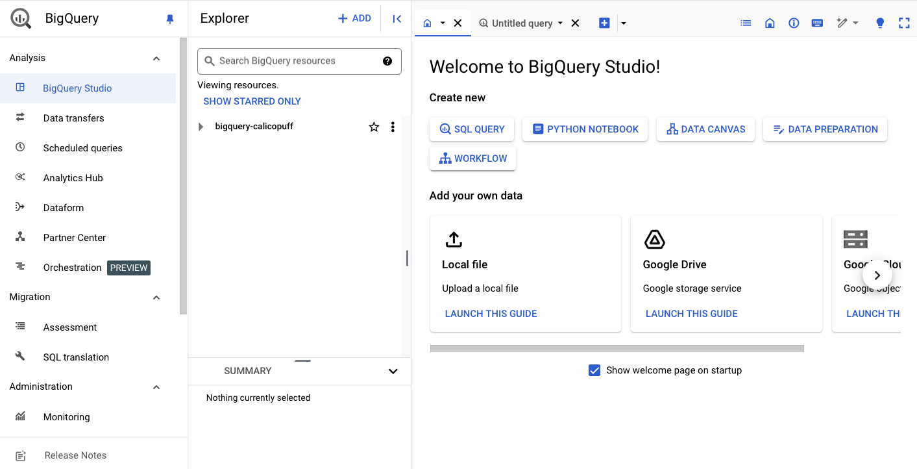The image size is (917, 469).
Task: Close the Untitled query tab
Action: pyautogui.click(x=575, y=23)
